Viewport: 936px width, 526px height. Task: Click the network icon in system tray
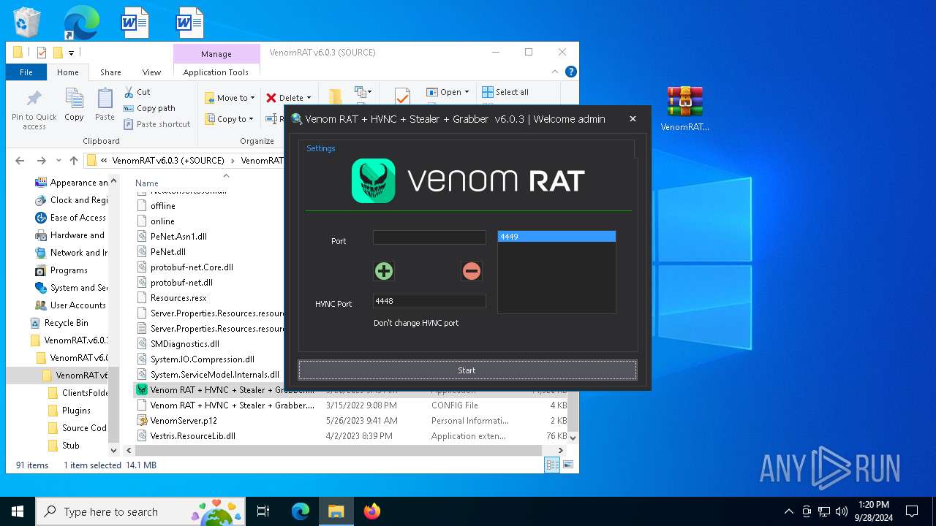pyautogui.click(x=824, y=511)
